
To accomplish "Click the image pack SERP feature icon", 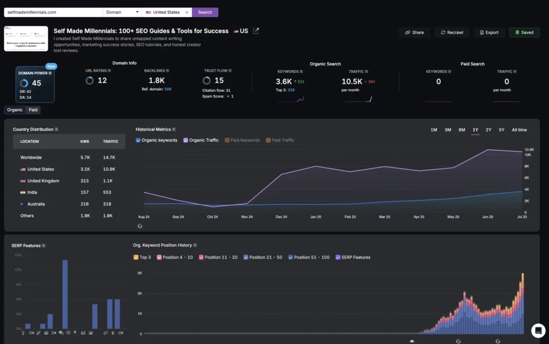I will (46, 333).
